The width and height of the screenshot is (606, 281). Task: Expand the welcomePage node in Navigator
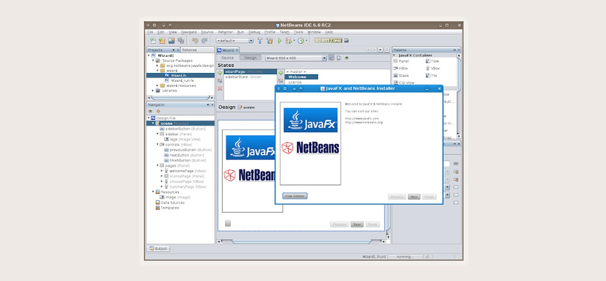point(162,171)
